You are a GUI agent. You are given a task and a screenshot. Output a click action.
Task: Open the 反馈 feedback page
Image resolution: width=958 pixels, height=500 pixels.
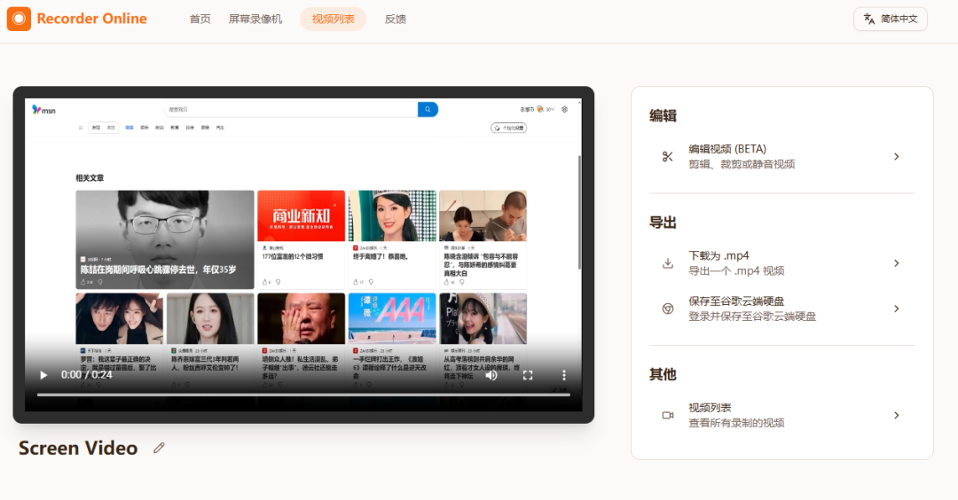click(x=396, y=19)
